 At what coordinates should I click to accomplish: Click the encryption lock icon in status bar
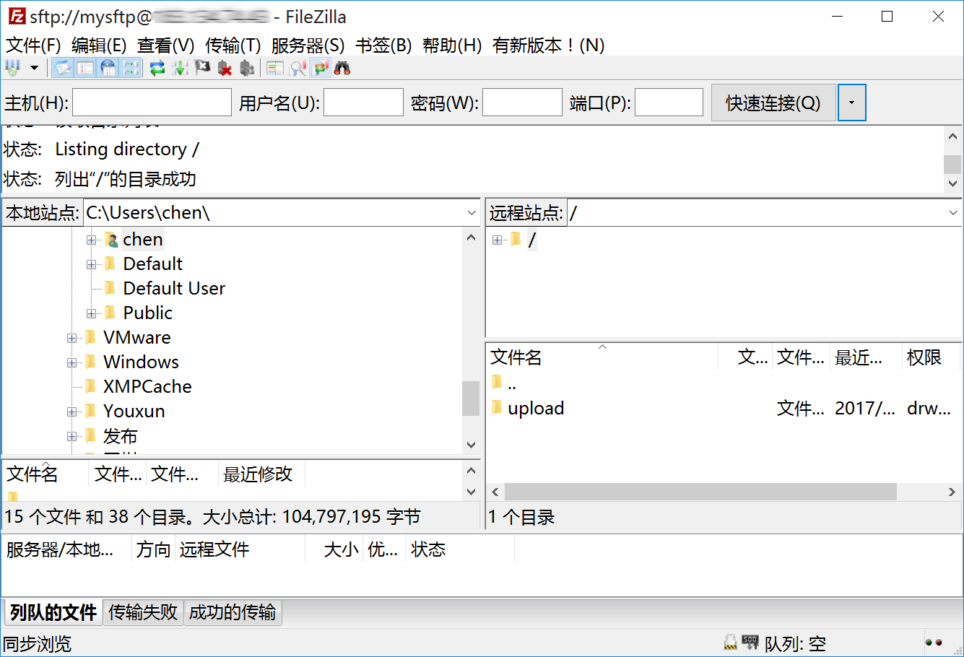(x=731, y=642)
